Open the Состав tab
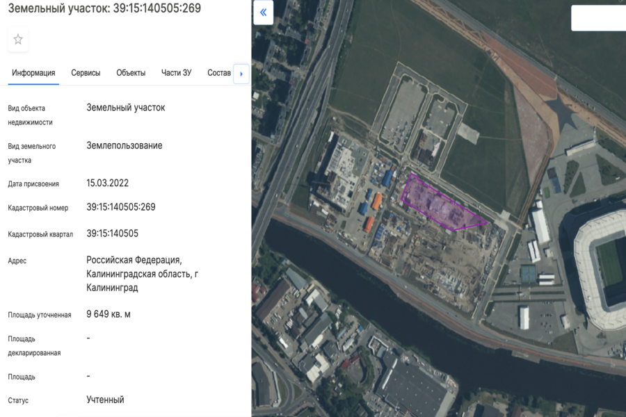 tap(219, 73)
